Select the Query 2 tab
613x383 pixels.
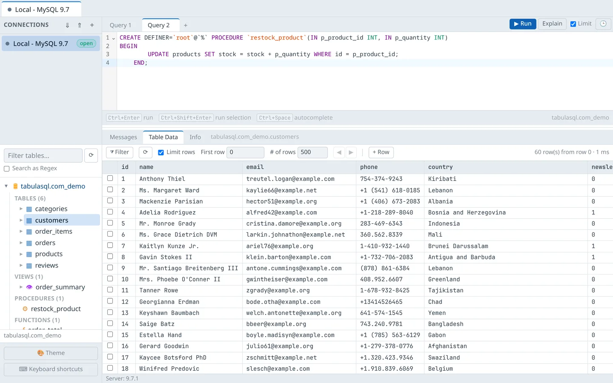click(x=161, y=26)
